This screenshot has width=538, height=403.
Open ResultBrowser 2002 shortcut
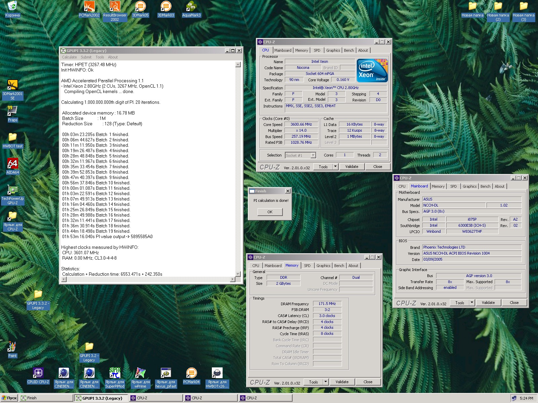click(115, 11)
